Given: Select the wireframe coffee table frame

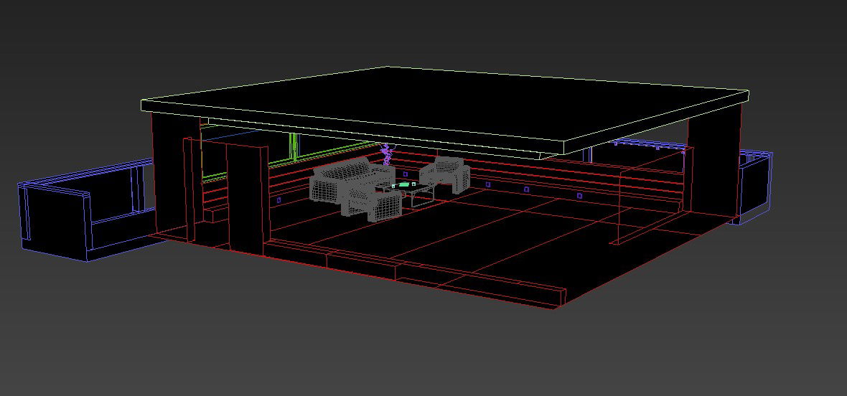Looking at the screenshot, I should 423,197.
